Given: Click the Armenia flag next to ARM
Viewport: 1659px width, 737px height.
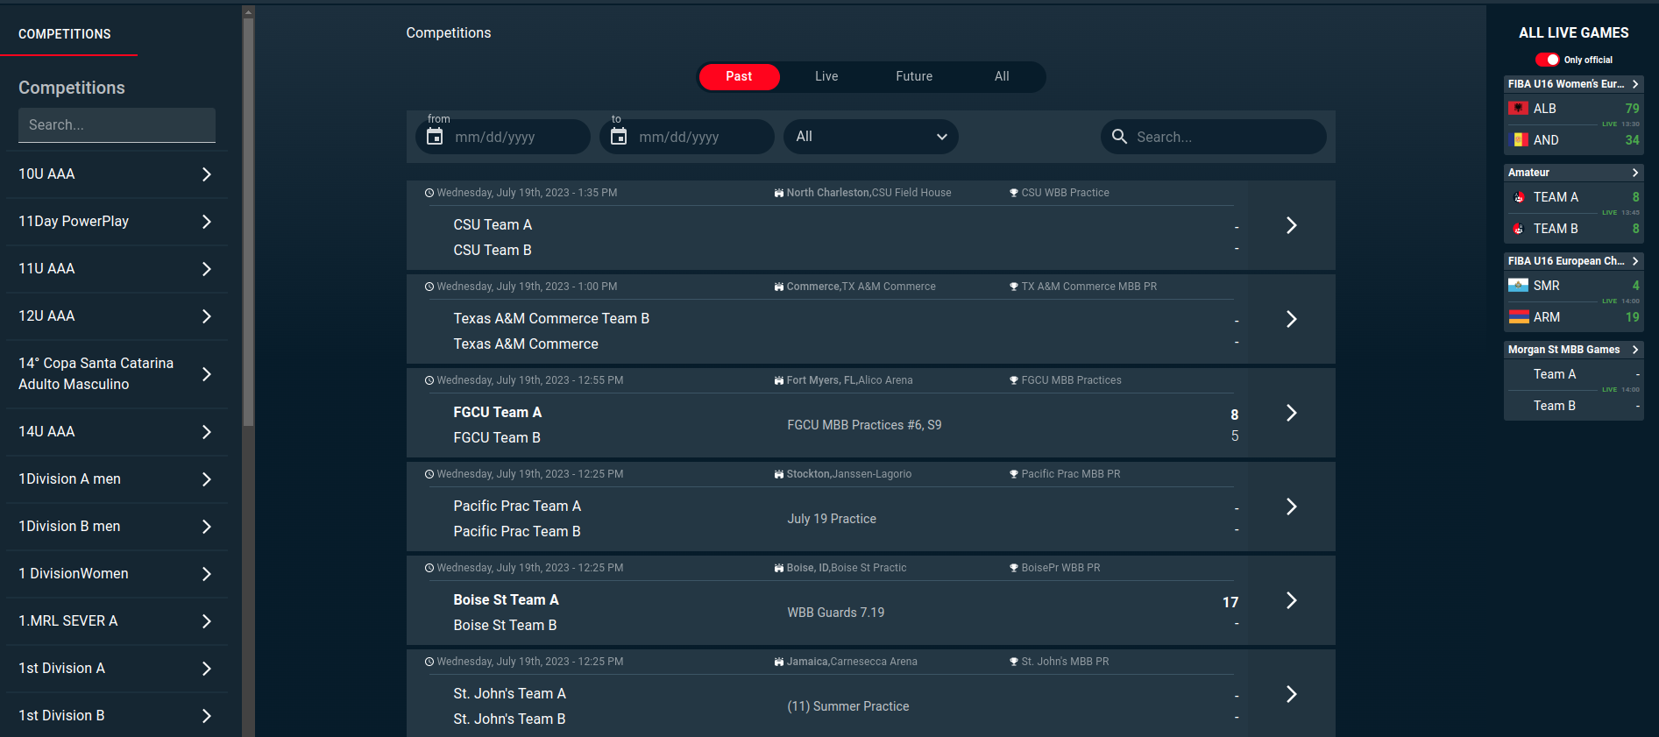Looking at the screenshot, I should pyautogui.click(x=1519, y=317).
